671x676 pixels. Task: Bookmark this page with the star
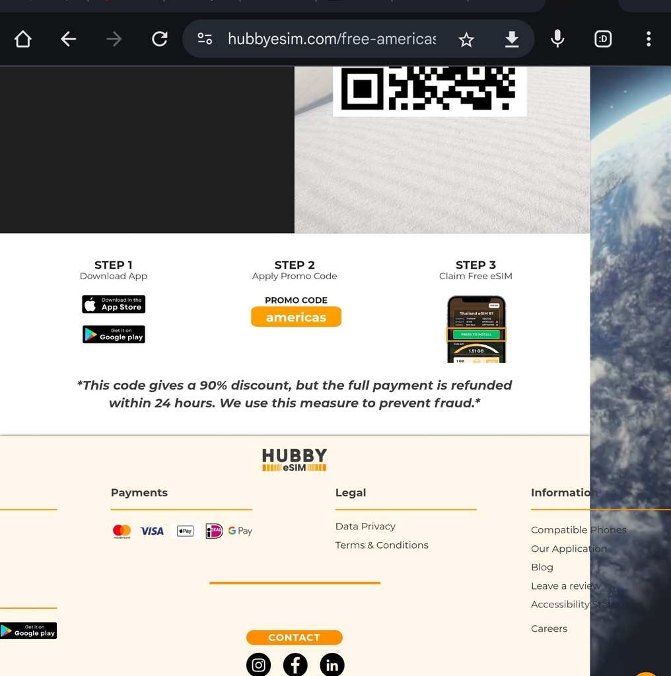pos(466,40)
